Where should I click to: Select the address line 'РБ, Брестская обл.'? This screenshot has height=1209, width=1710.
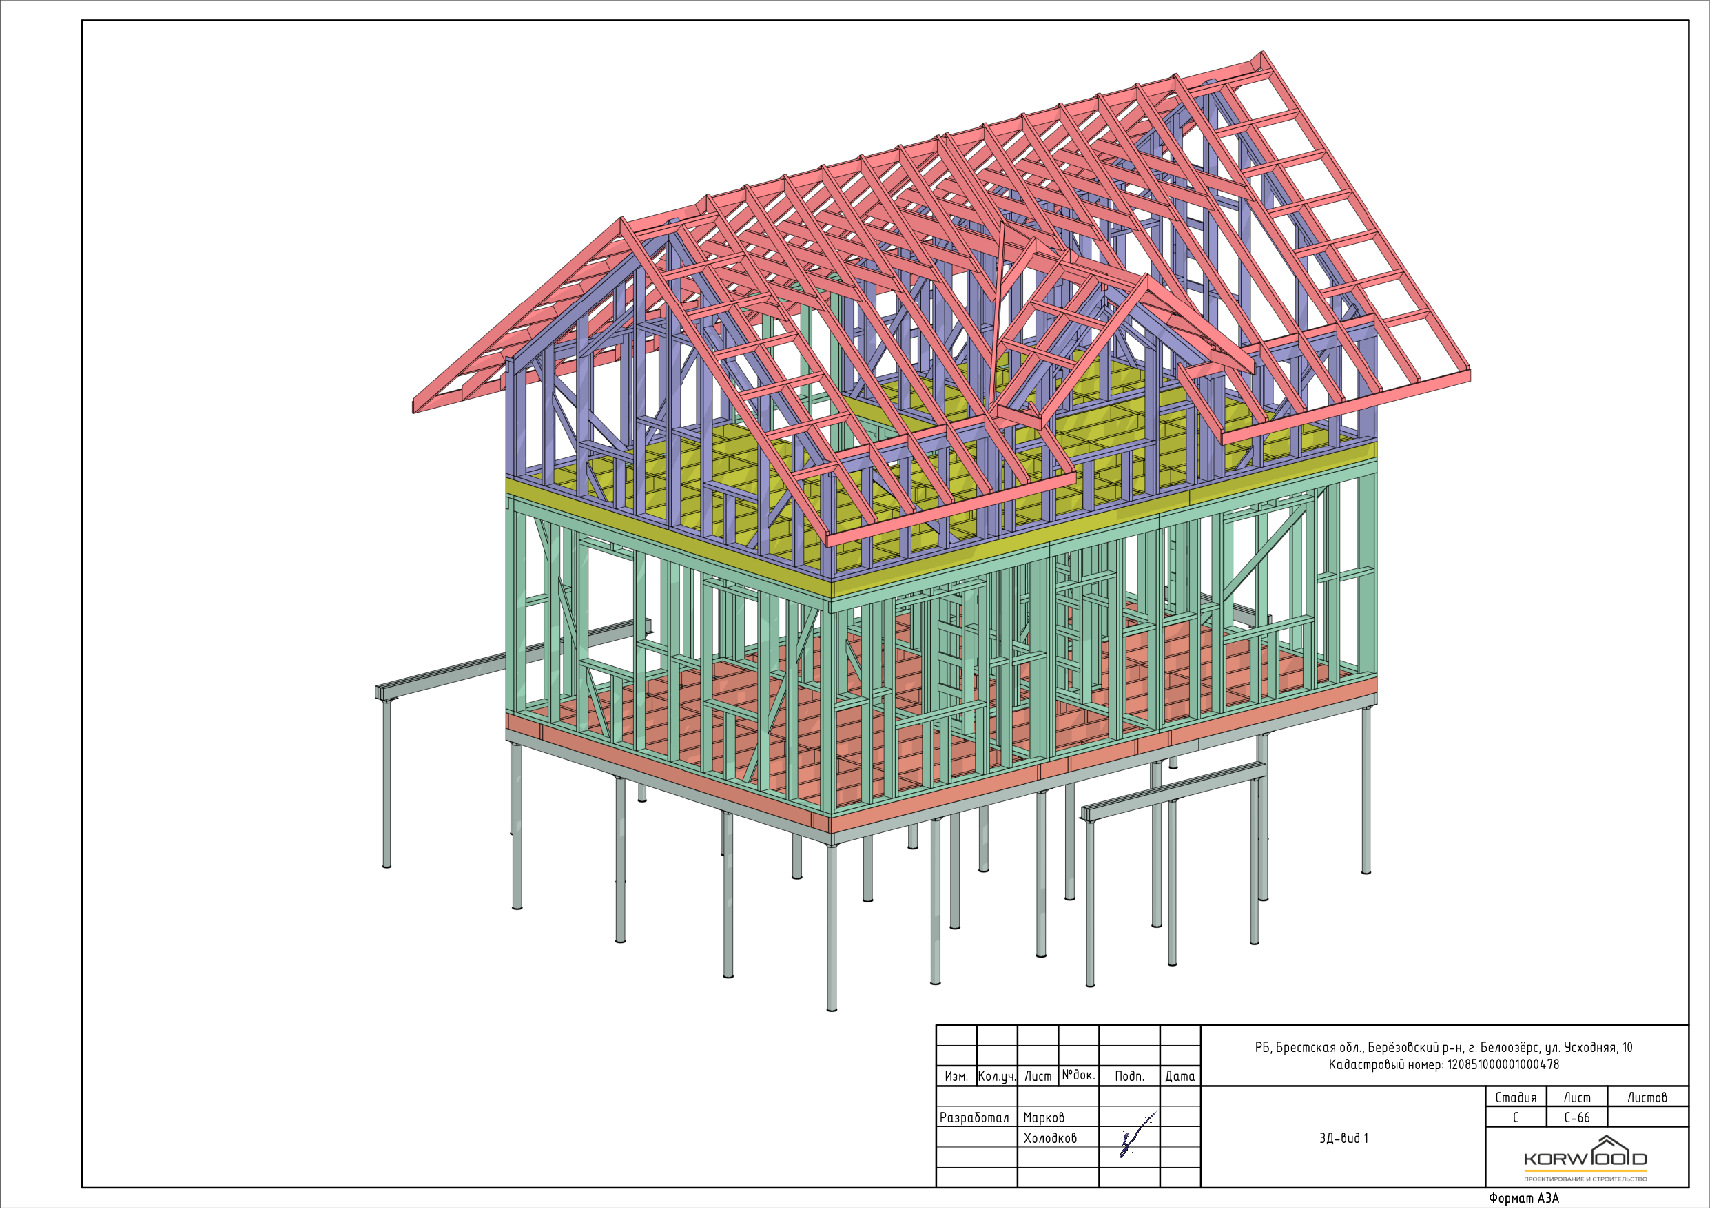(1443, 1047)
